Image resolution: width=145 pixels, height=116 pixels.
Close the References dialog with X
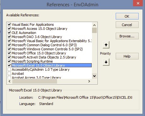[x=138, y=3]
